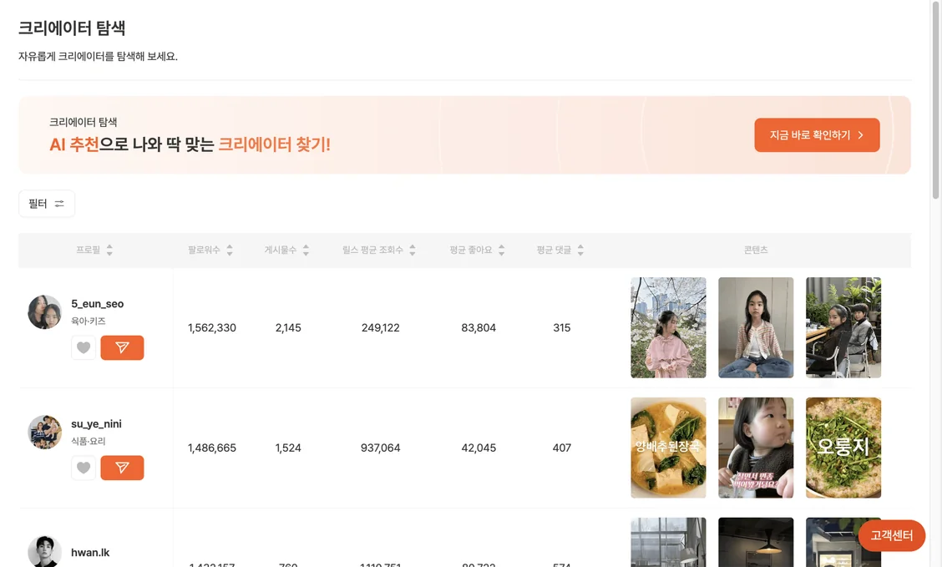Sort by 평균 좋아요 column arrows

click(x=502, y=250)
